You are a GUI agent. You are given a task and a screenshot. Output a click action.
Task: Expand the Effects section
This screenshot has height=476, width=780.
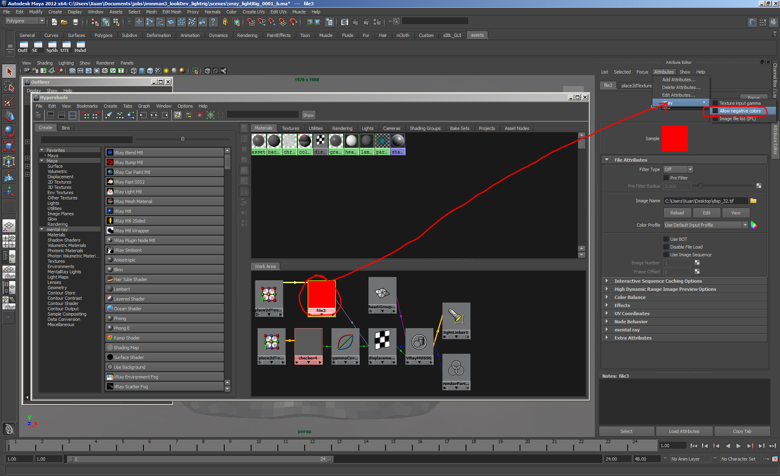607,305
